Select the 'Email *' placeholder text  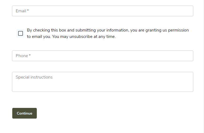(22, 11)
